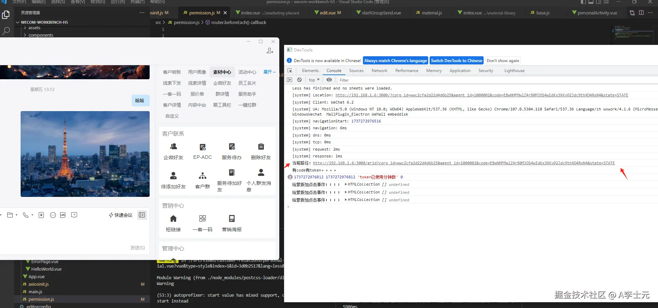The width and height of the screenshot is (658, 308).
Task: Toggle DevTools console sidebar icon
Action: 290,80
